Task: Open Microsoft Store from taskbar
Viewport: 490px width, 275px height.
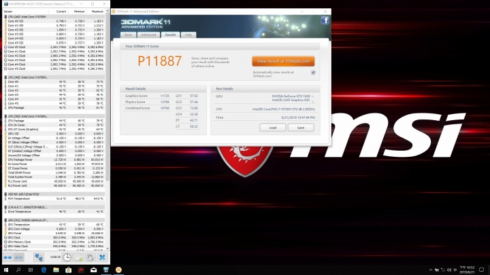Action: 69,270
